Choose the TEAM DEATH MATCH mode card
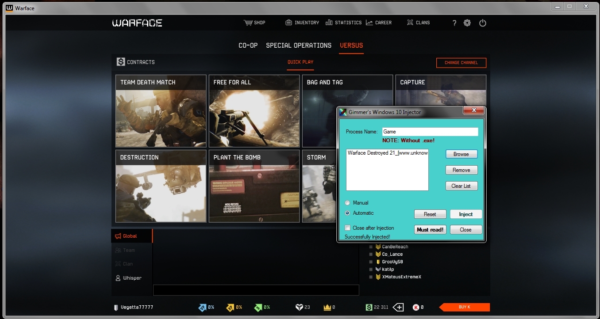This screenshot has height=319, width=600. tap(161, 111)
